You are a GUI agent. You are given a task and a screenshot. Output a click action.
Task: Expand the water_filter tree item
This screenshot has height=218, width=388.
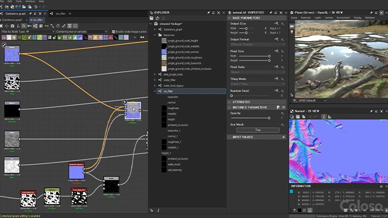click(x=155, y=80)
